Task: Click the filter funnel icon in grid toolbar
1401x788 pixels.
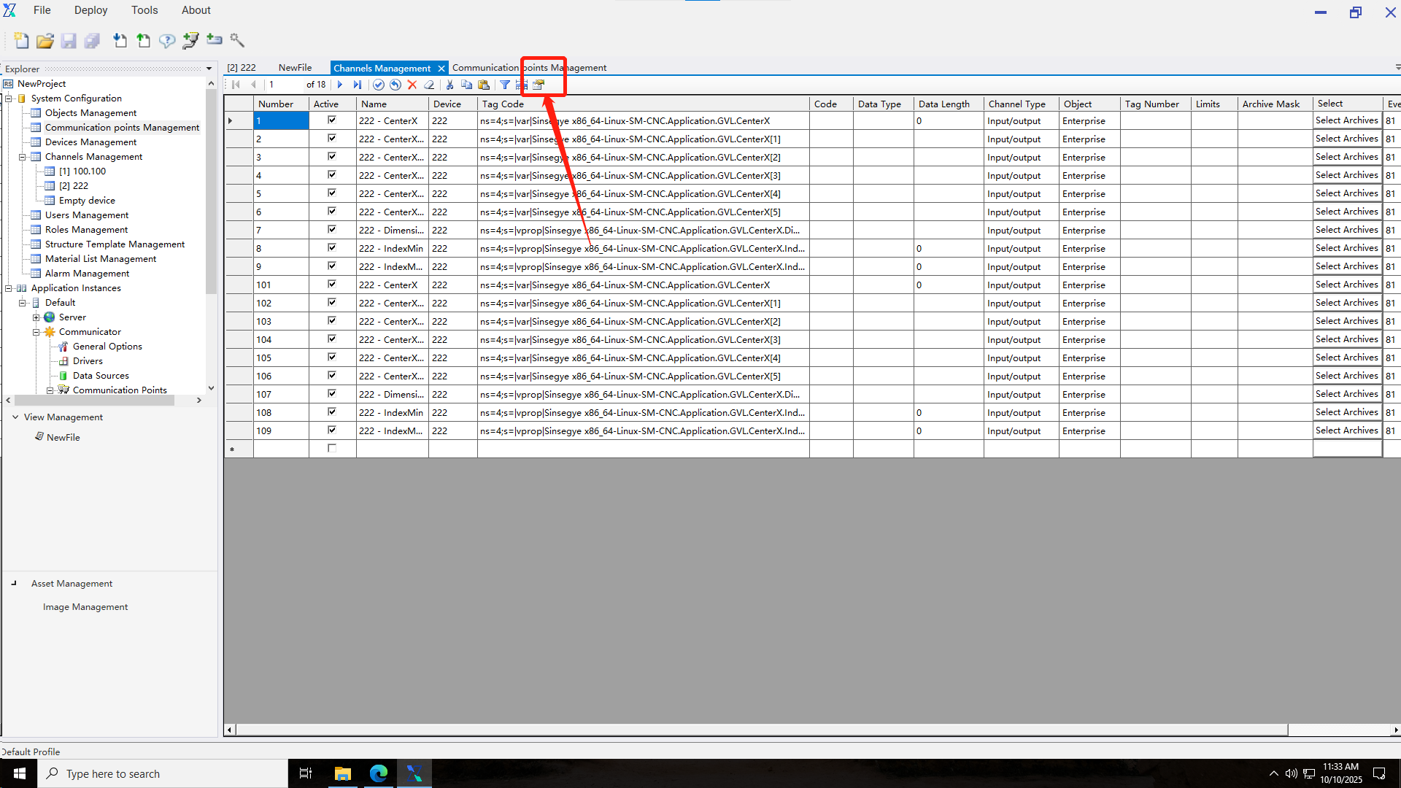Action: click(x=504, y=85)
